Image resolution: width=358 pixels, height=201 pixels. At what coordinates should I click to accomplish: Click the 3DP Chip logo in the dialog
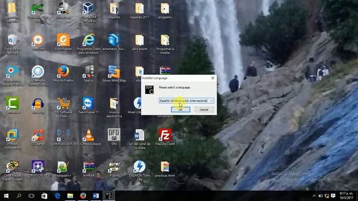tap(149, 89)
